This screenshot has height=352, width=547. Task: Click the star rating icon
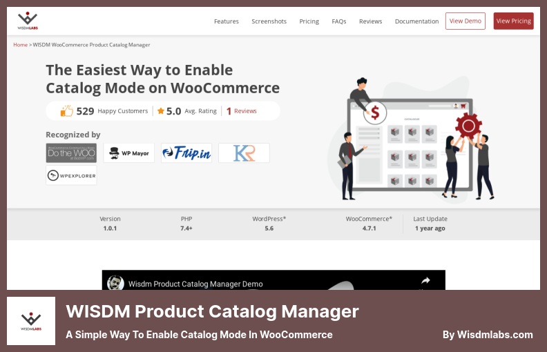(160, 111)
